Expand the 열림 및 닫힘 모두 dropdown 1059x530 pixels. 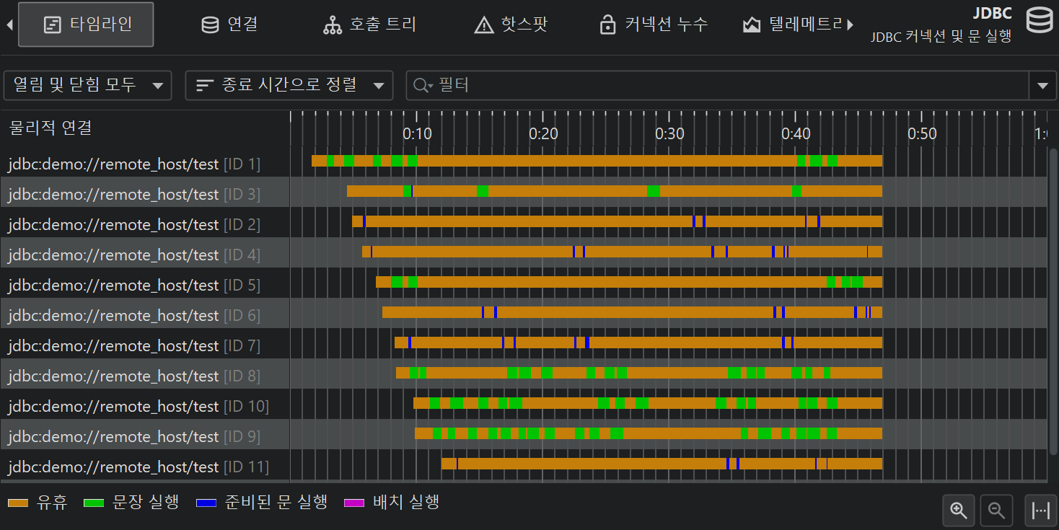[87, 85]
